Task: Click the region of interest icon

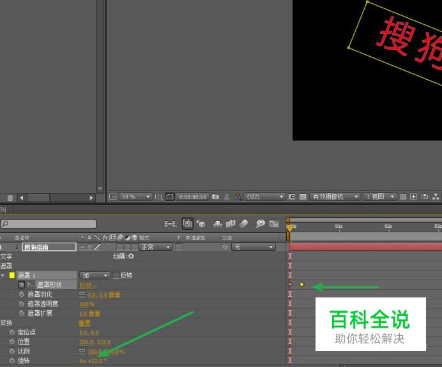Action: click(292, 197)
